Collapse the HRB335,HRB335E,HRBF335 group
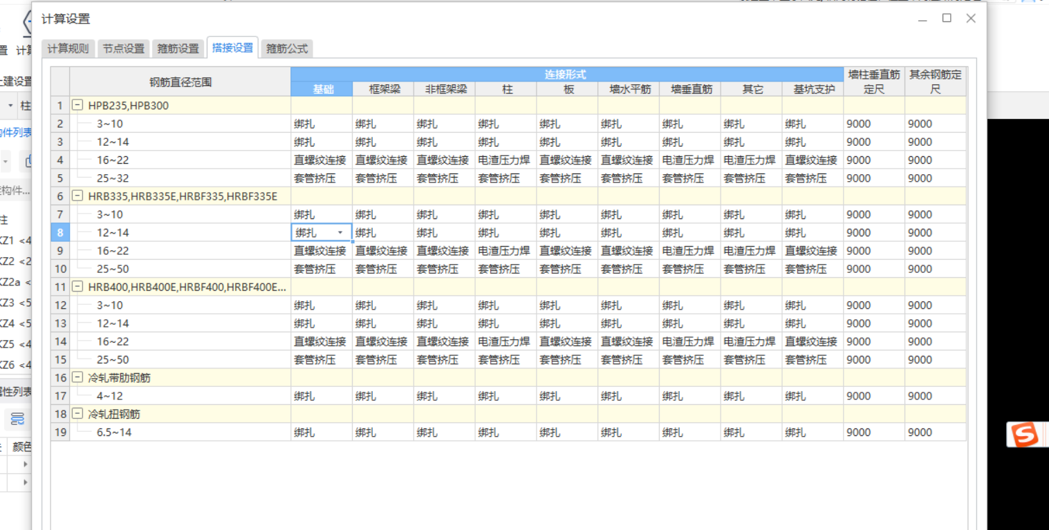The image size is (1049, 530). click(78, 196)
